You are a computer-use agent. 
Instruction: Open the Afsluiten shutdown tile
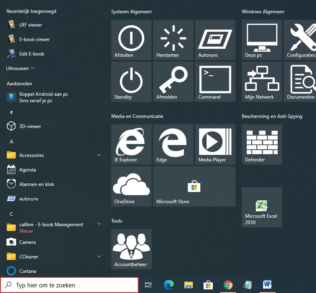131,39
